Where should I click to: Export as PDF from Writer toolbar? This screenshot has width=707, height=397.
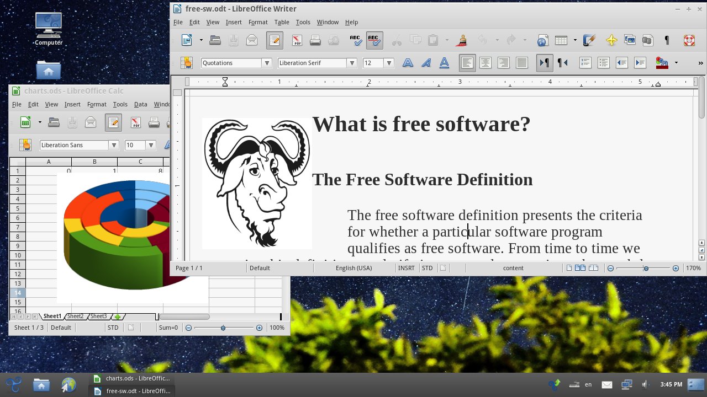pos(297,40)
